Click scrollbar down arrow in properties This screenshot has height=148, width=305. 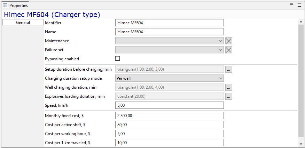pyautogui.click(x=301, y=143)
